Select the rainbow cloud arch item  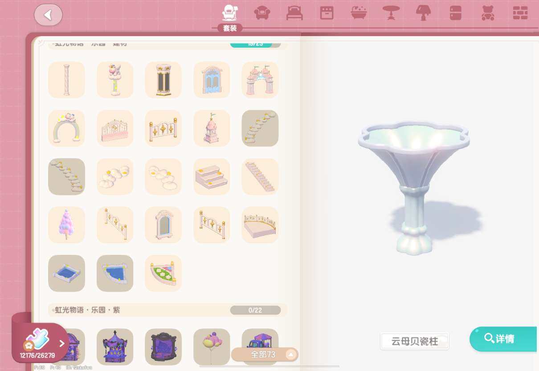click(x=66, y=128)
